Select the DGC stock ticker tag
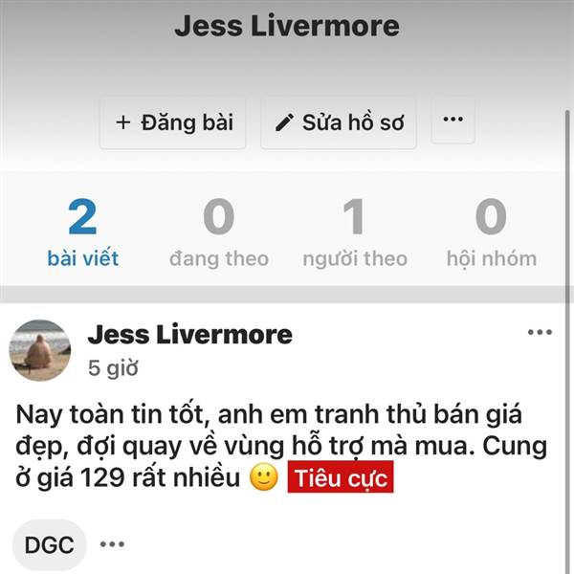 point(50,544)
